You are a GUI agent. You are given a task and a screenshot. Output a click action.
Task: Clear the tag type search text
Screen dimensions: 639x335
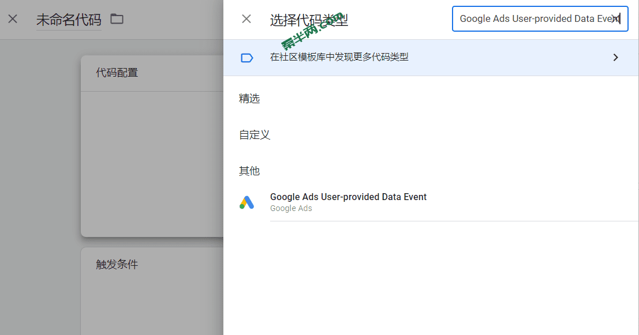(x=615, y=18)
